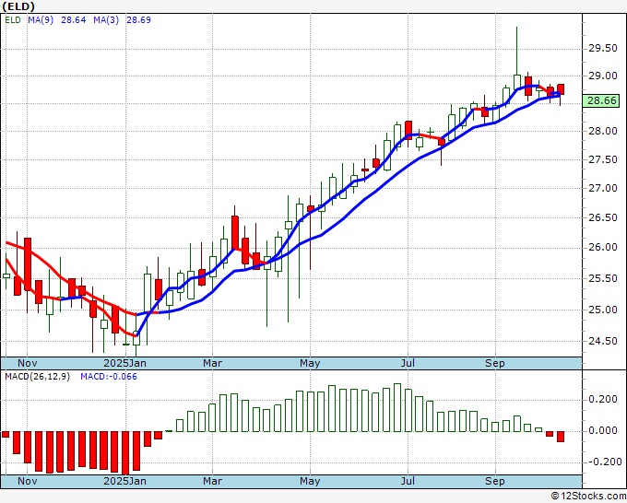
Task: Click the May label on price chart axis
Action: [x=310, y=363]
